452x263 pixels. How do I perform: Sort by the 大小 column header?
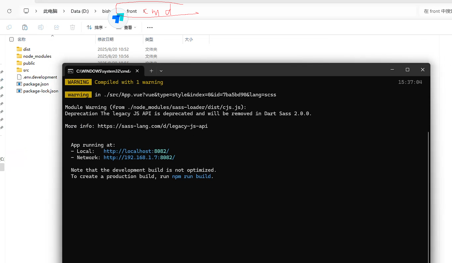[x=189, y=39]
